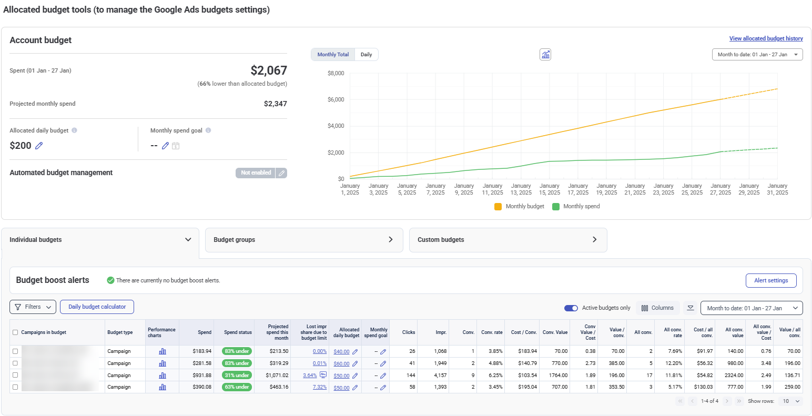812x416 pixels.
Task: Check the Campaigns in budget header checkbox
Action: click(15, 332)
